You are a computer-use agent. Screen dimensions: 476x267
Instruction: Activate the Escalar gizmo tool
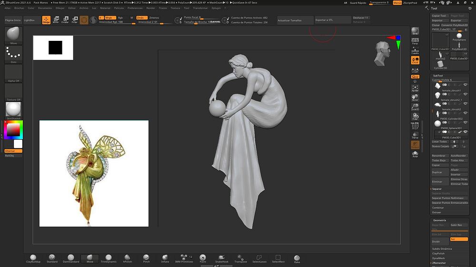65,20
